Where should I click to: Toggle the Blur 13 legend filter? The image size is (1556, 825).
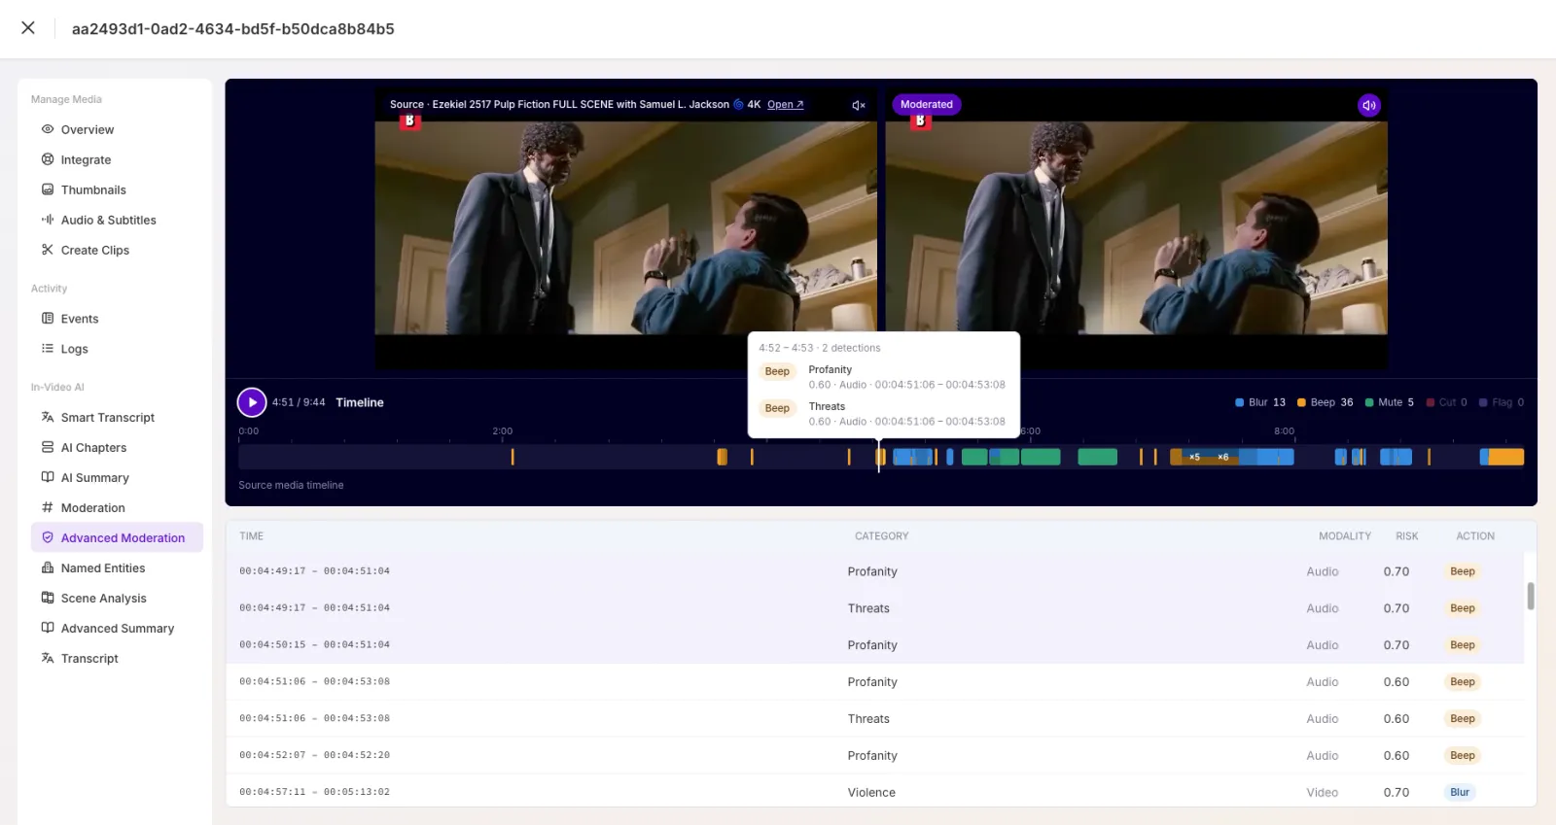tap(1260, 402)
